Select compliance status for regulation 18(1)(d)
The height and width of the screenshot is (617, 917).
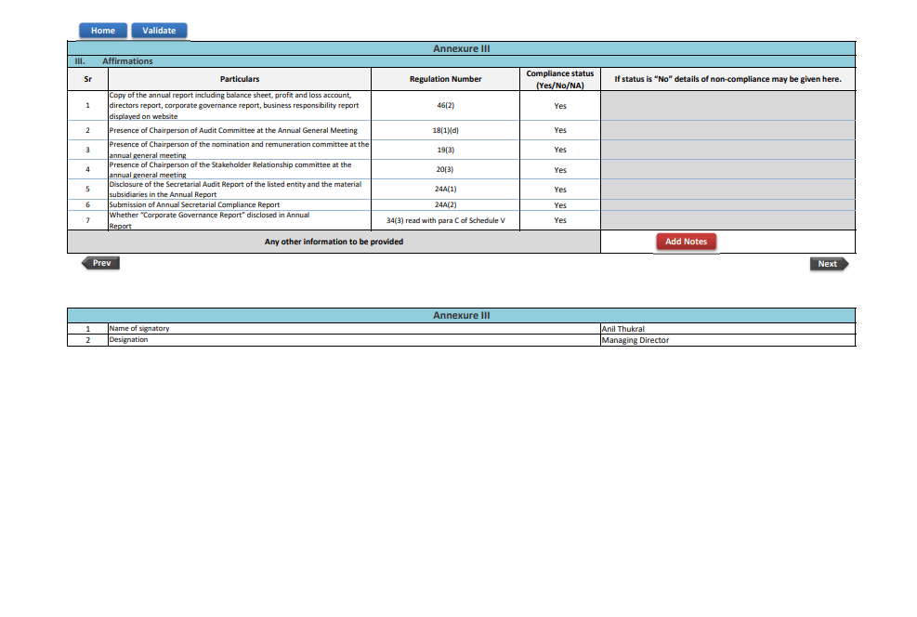pos(560,130)
